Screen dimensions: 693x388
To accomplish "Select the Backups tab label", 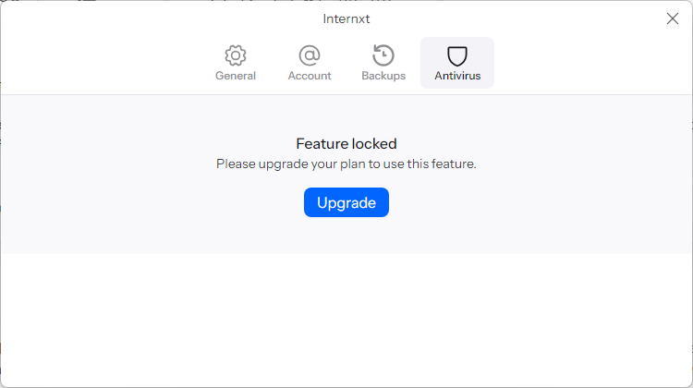I will tap(383, 76).
